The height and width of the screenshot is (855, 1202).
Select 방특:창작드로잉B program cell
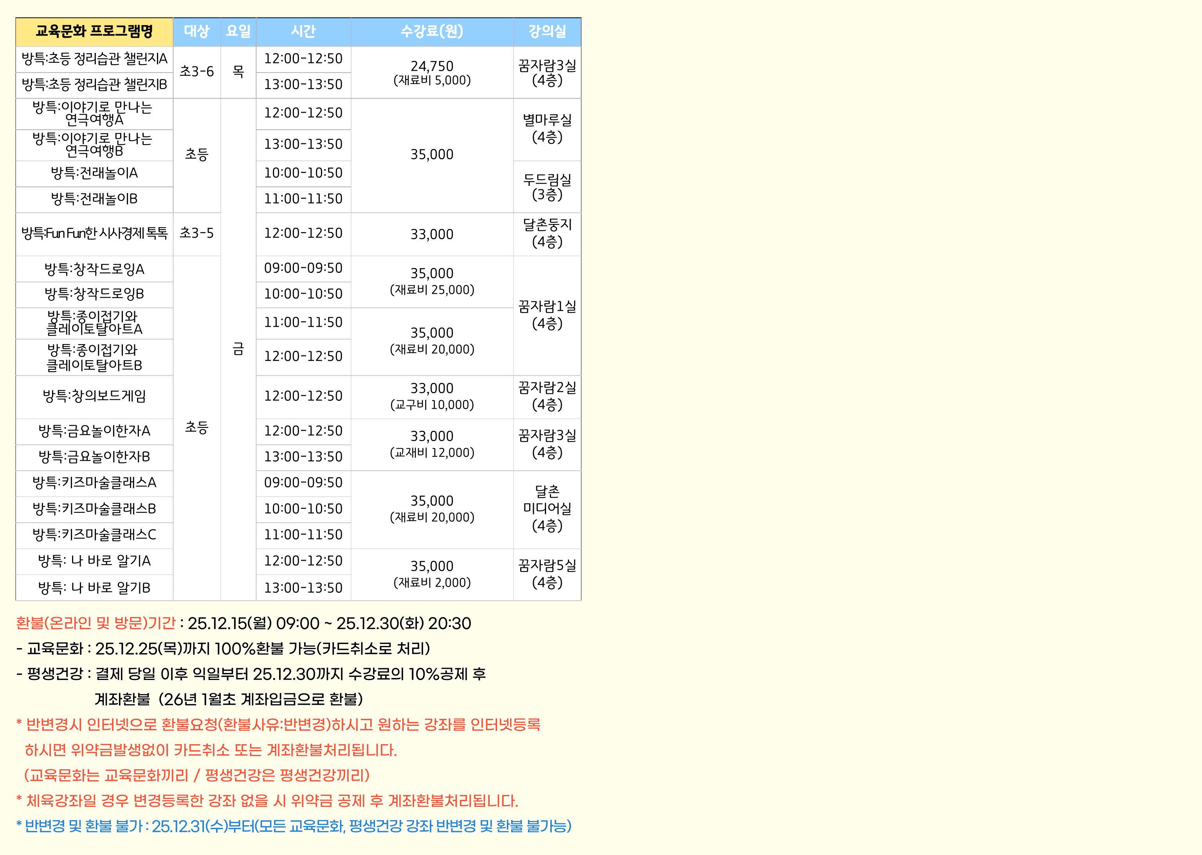94,294
